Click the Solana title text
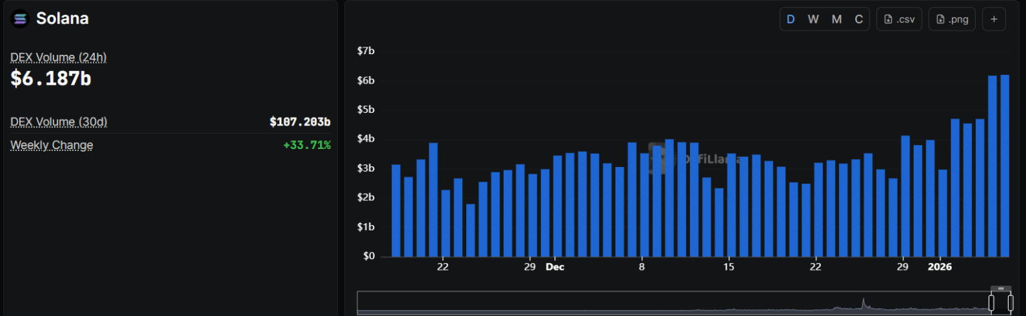This screenshot has height=316, width=1026. click(x=62, y=19)
